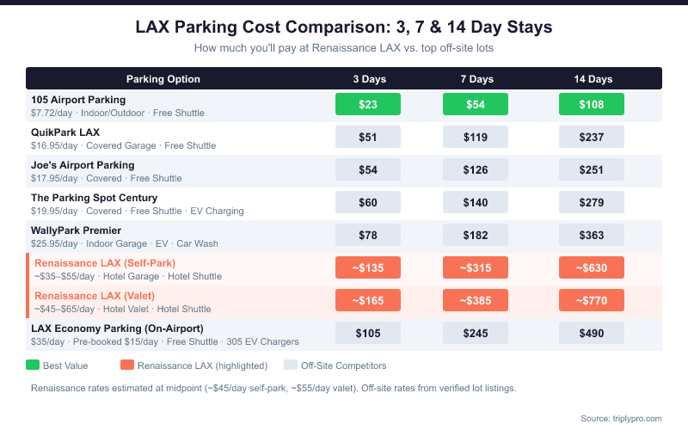Select the 7 Days column header
This screenshot has height=430, width=688.
pyautogui.click(x=476, y=79)
